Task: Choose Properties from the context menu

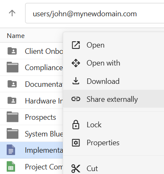Action: click(x=113, y=143)
